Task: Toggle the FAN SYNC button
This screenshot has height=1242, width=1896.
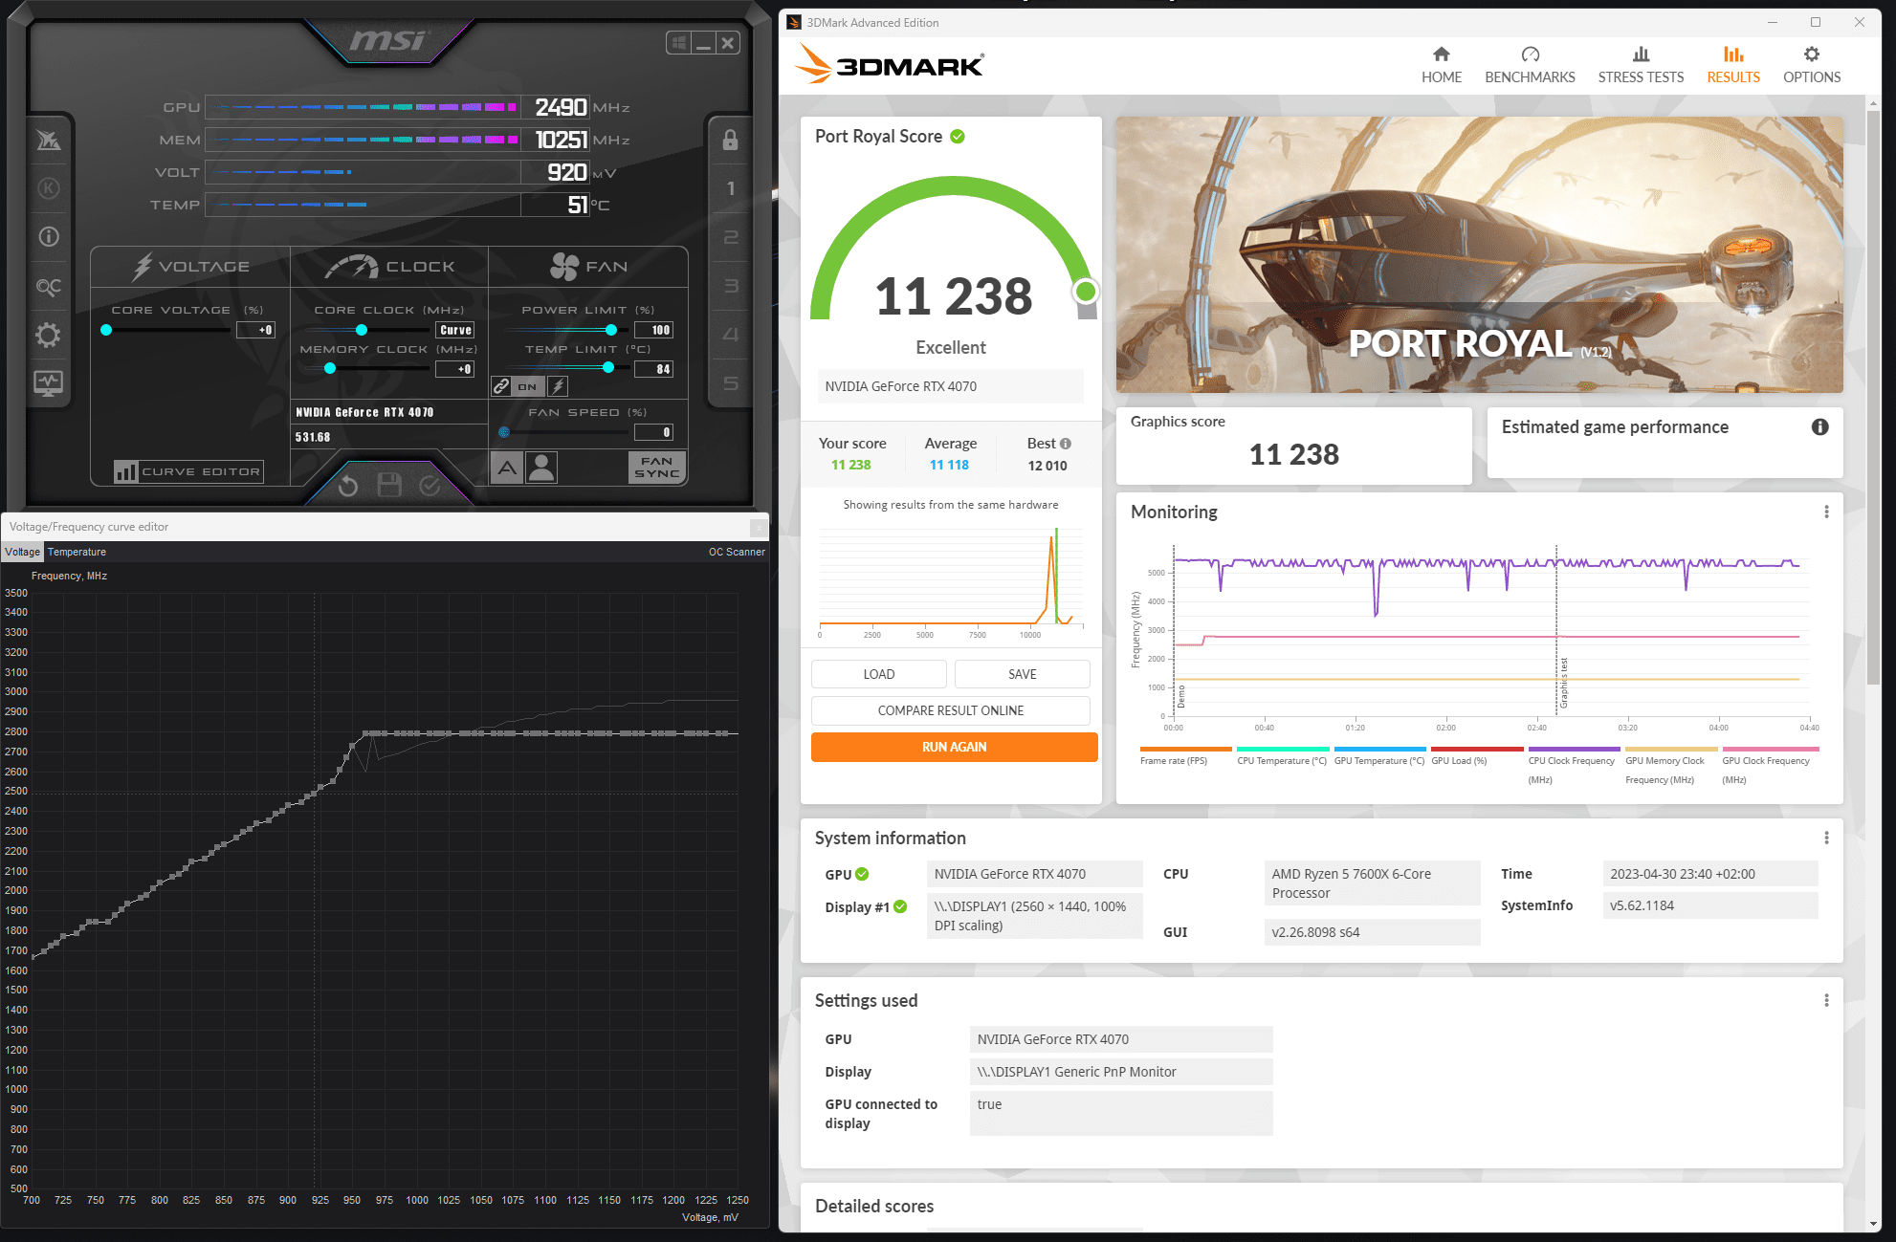Action: coord(657,468)
